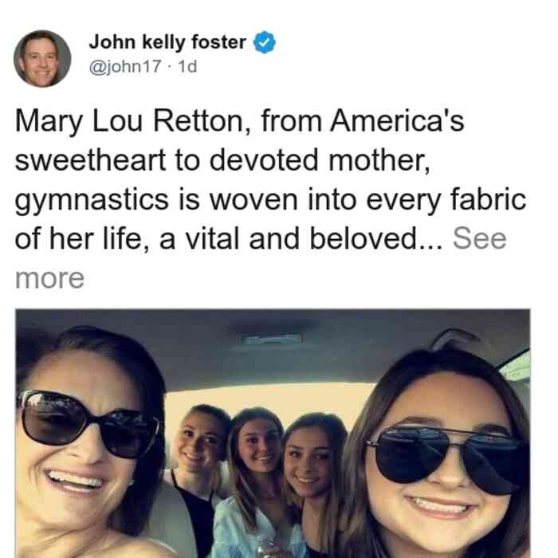This screenshot has height=558, width=558.
Task: Open John kelly foster's profile avatar
Action: [x=42, y=59]
